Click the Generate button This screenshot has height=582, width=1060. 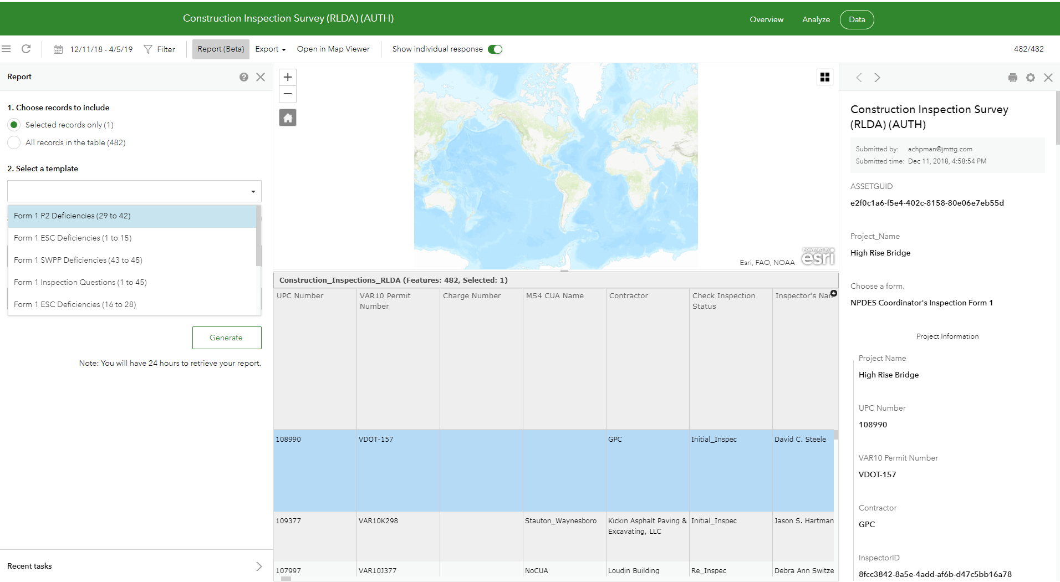(226, 338)
